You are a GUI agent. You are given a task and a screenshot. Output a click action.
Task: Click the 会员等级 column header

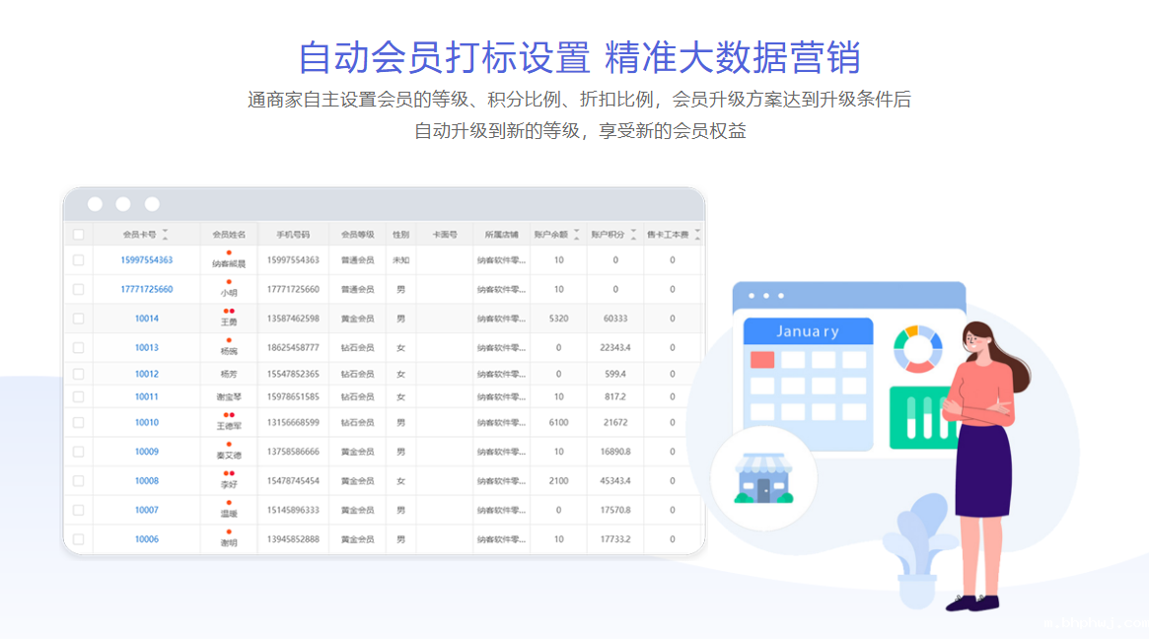(x=358, y=235)
